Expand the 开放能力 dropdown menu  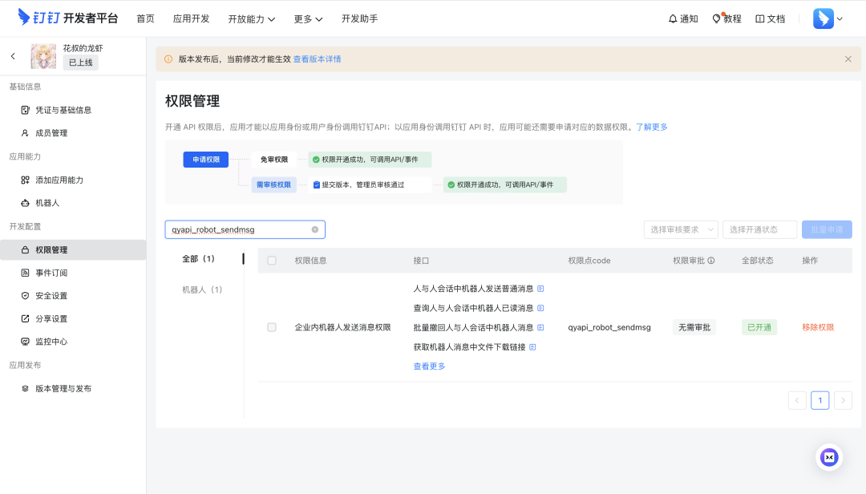click(251, 18)
